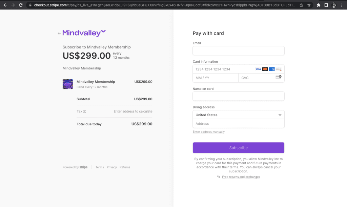Focus the CVC field
This screenshot has height=207, width=347.
[x=261, y=78]
